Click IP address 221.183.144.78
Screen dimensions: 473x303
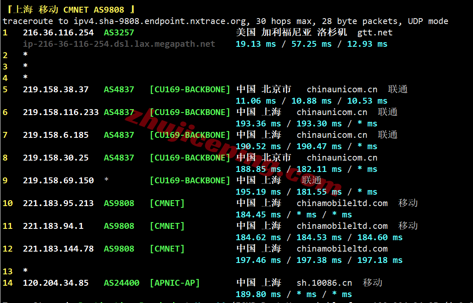(x=58, y=249)
